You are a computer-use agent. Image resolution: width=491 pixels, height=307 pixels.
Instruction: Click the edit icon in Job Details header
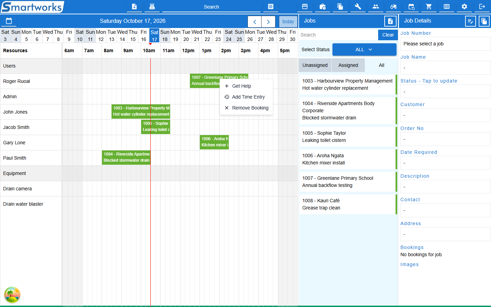[471, 21]
